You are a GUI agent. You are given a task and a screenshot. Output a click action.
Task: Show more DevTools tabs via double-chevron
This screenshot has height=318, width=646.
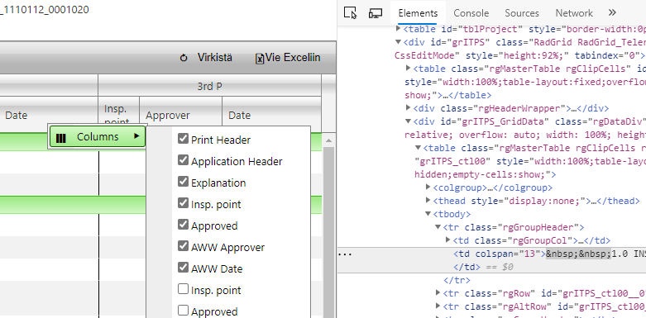click(x=612, y=12)
